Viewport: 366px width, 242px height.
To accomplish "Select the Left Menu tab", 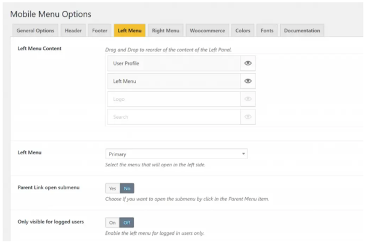I will (x=129, y=31).
